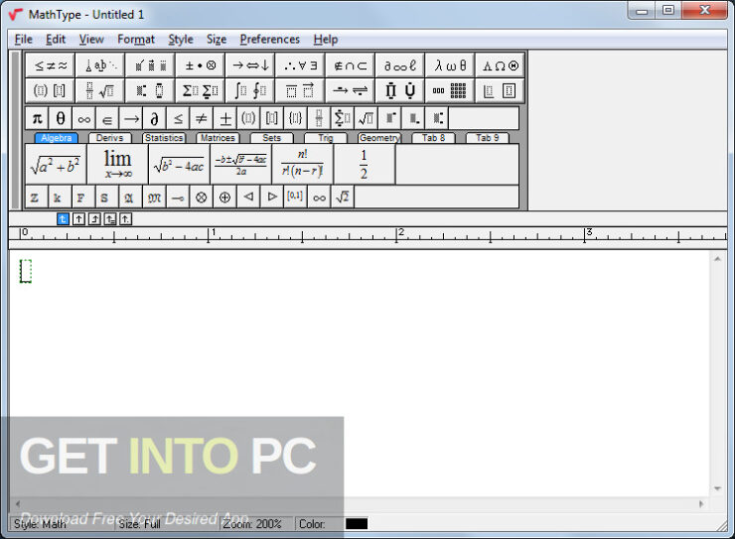Insert square root template in small bar
Image resolution: width=735 pixels, height=539 pixels.
[367, 118]
